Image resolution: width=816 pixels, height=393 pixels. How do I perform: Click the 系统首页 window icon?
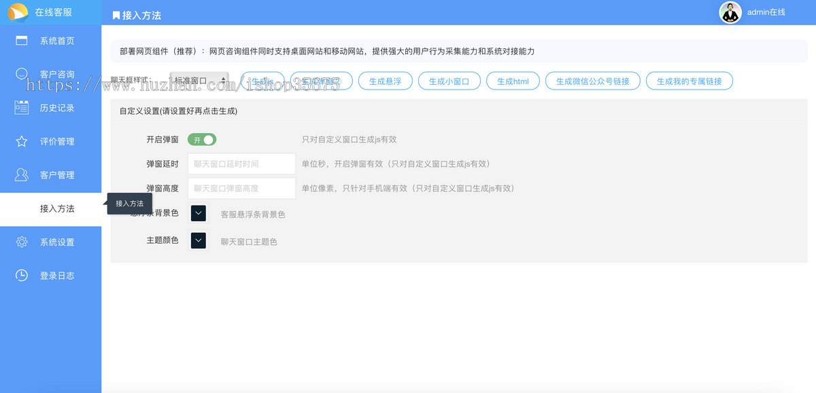(22, 41)
